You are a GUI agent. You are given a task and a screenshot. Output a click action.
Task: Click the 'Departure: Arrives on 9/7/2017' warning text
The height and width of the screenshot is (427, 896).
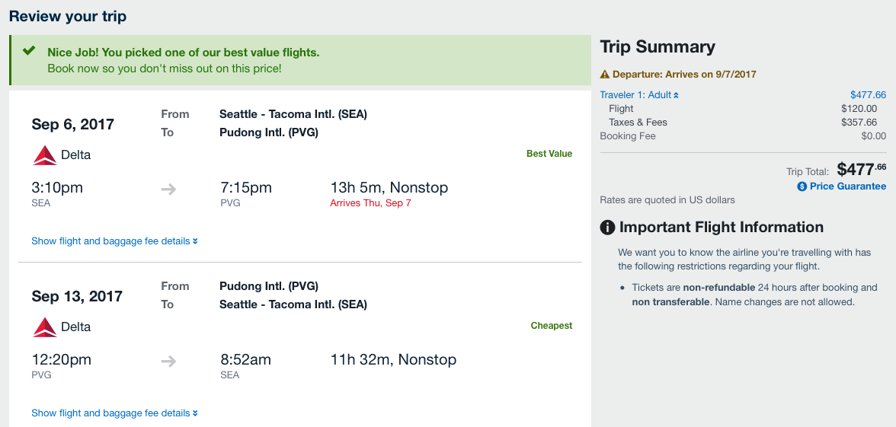[684, 75]
